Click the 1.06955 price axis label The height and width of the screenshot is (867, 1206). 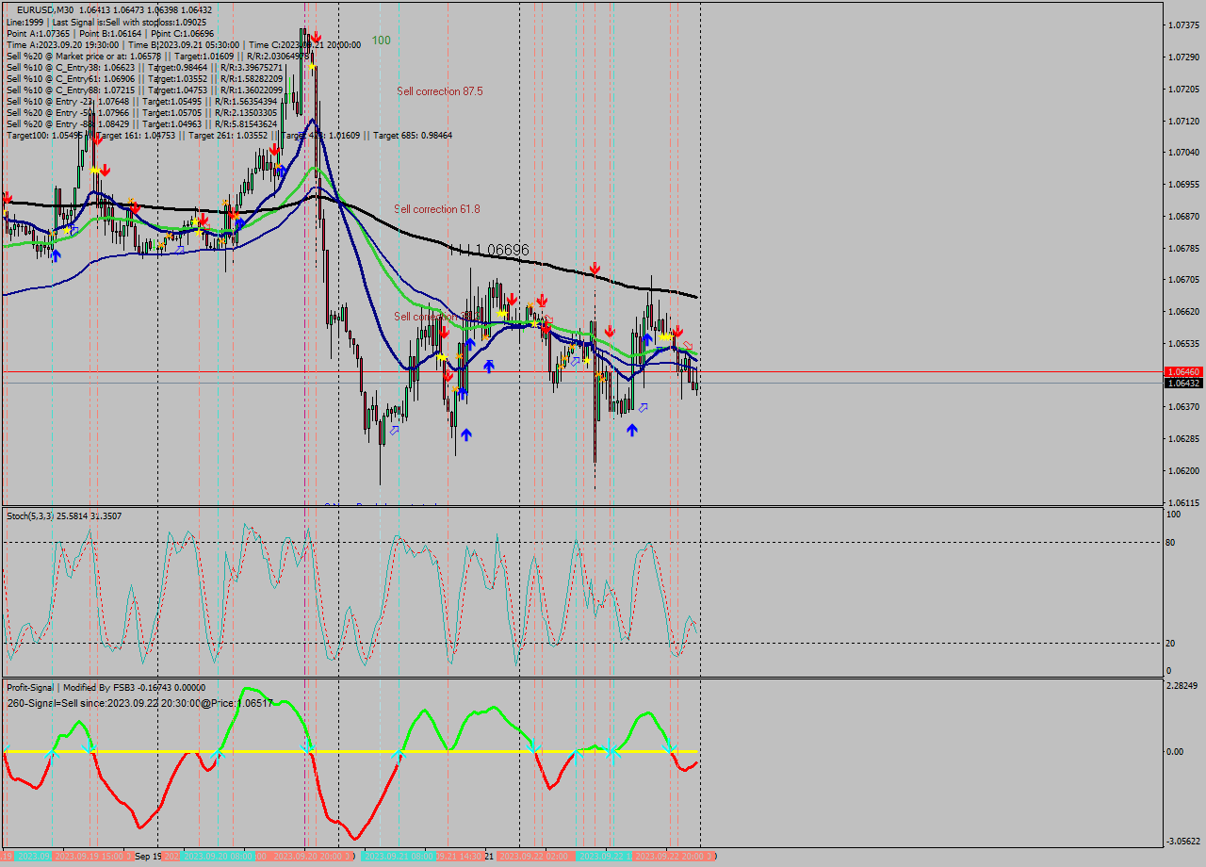[1184, 185]
